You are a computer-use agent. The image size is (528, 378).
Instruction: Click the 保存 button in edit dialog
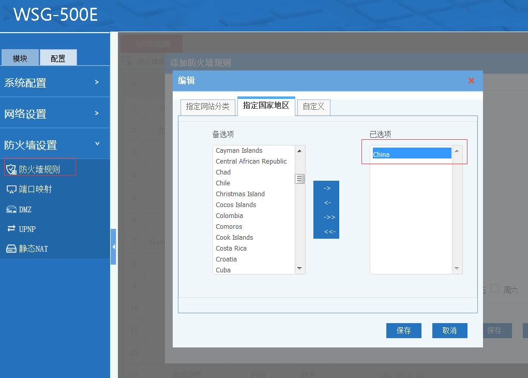(403, 331)
